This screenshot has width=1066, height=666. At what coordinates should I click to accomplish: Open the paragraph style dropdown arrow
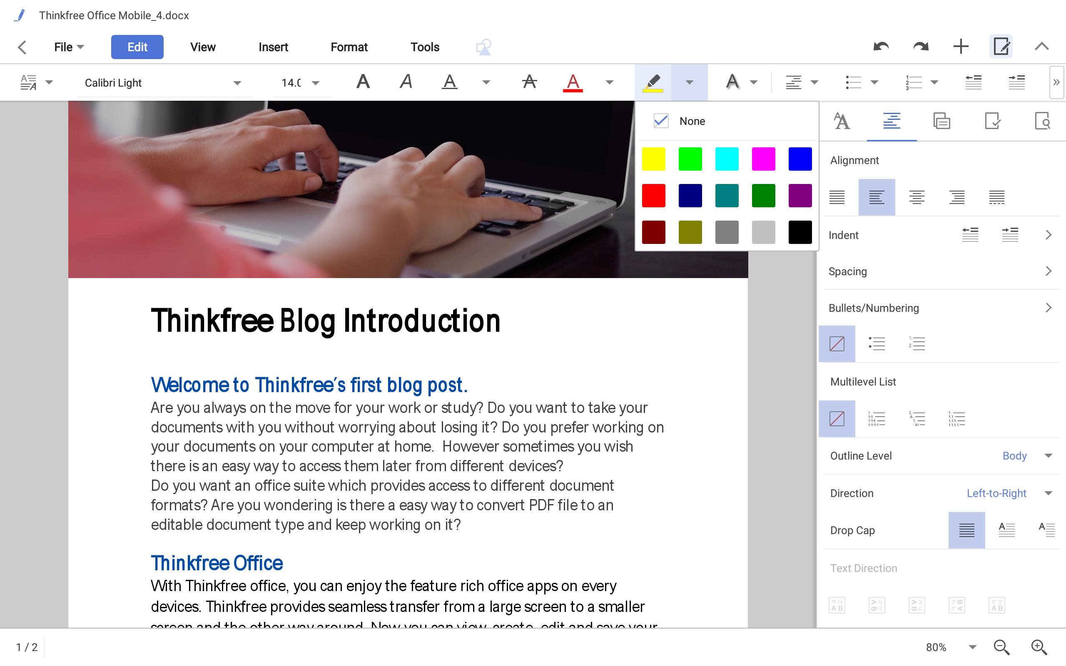point(49,82)
